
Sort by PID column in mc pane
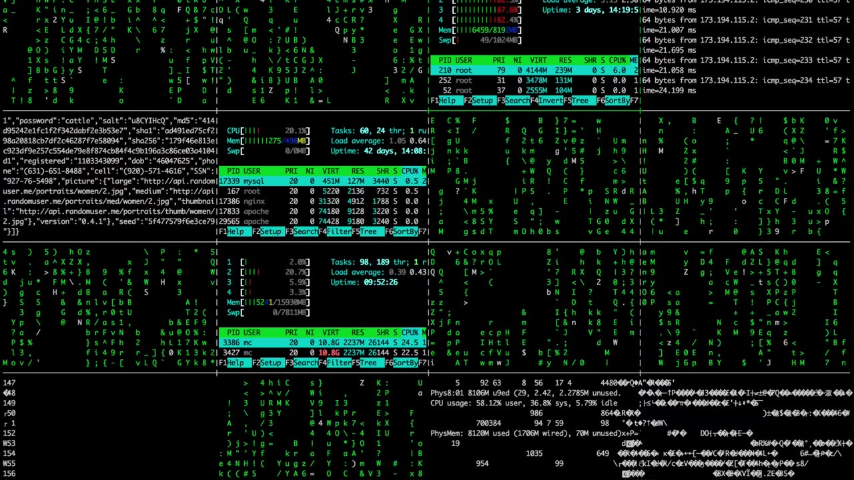coord(233,333)
